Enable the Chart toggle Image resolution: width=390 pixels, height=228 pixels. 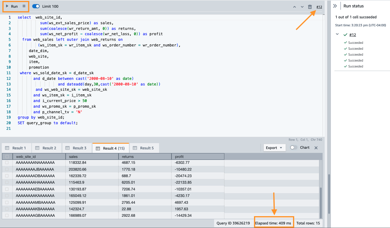(x=294, y=148)
